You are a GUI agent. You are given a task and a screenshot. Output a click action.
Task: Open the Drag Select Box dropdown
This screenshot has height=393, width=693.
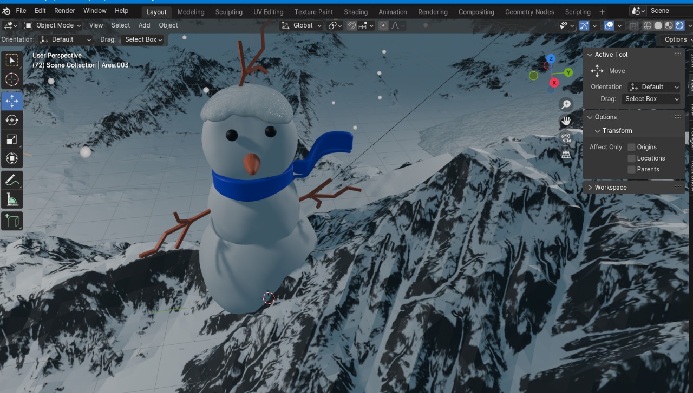(x=142, y=39)
